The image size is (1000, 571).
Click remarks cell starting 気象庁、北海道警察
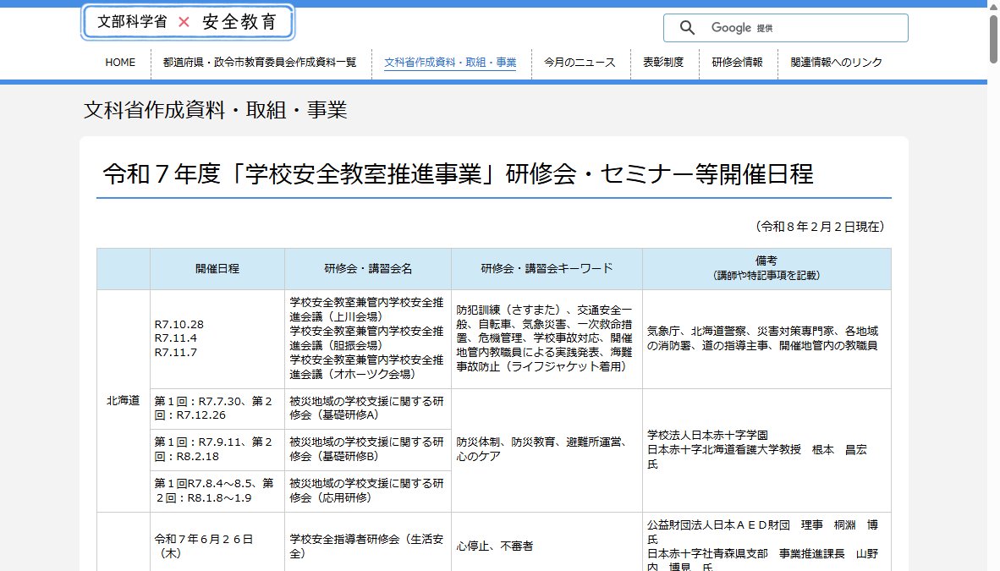[x=766, y=338]
